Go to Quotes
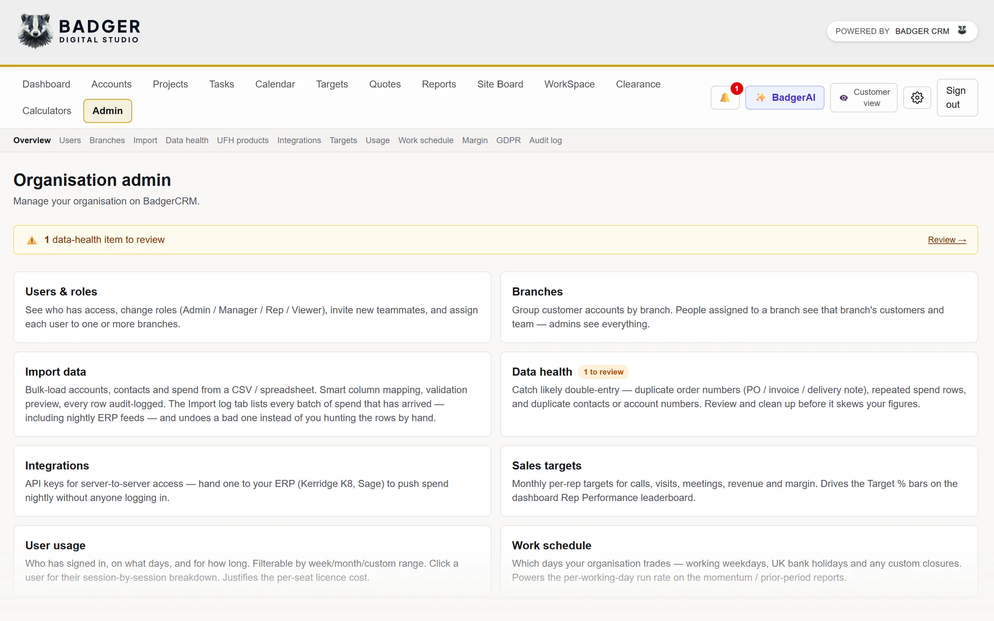This screenshot has width=994, height=621. coord(385,84)
